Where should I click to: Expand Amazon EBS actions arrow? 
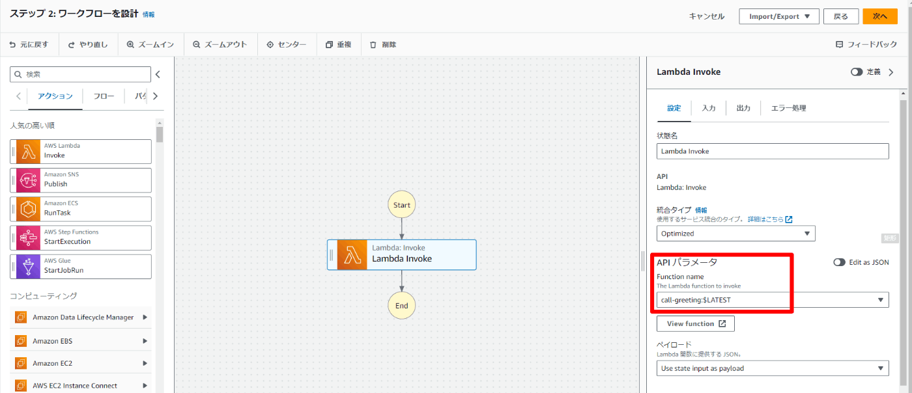coord(145,340)
